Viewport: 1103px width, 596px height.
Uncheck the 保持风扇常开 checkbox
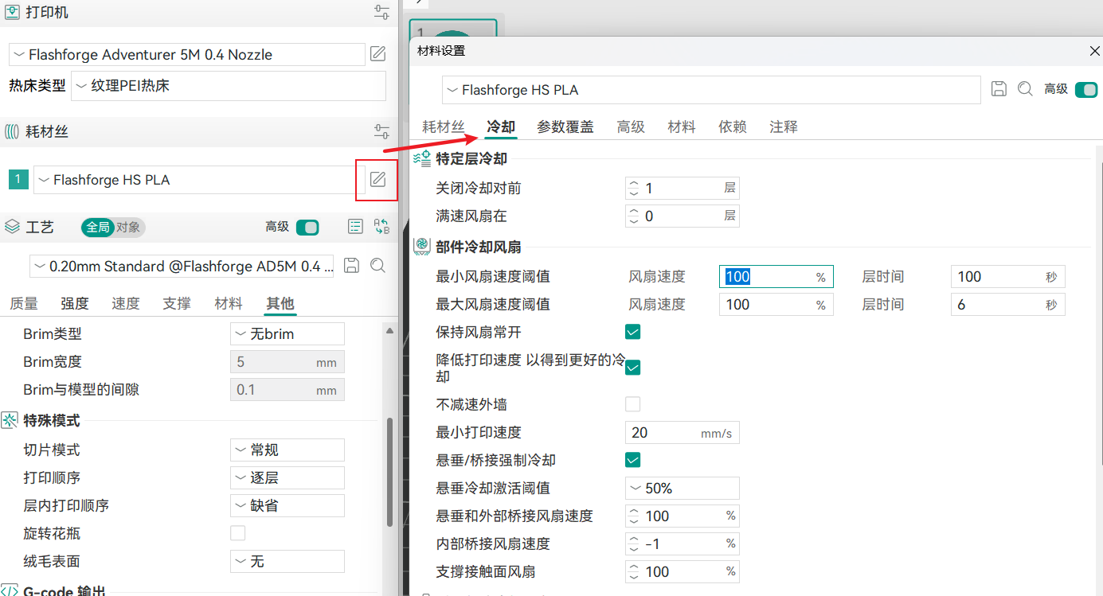(x=632, y=332)
